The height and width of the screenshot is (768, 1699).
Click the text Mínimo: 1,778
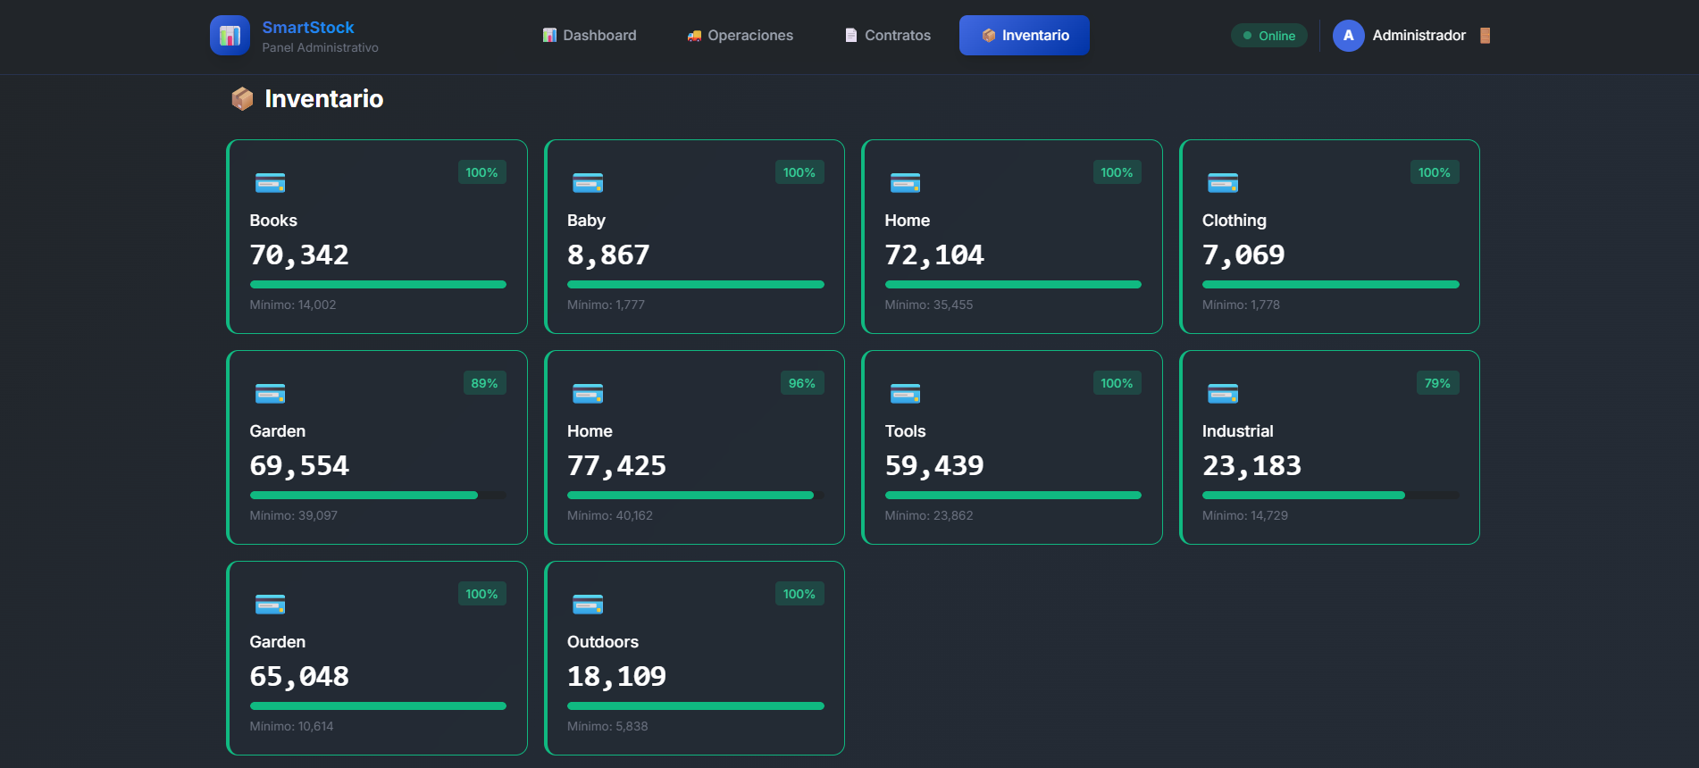(1241, 305)
